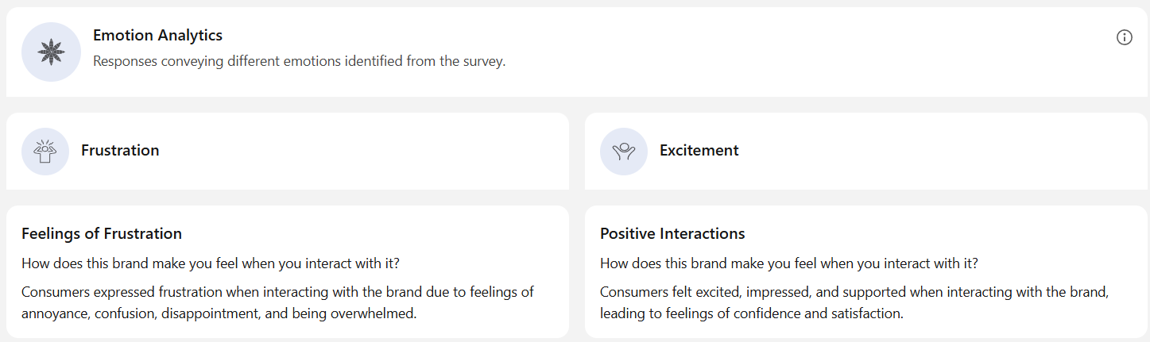
Task: Open the info icon for Emotion Analytics
Action: pos(1124,37)
